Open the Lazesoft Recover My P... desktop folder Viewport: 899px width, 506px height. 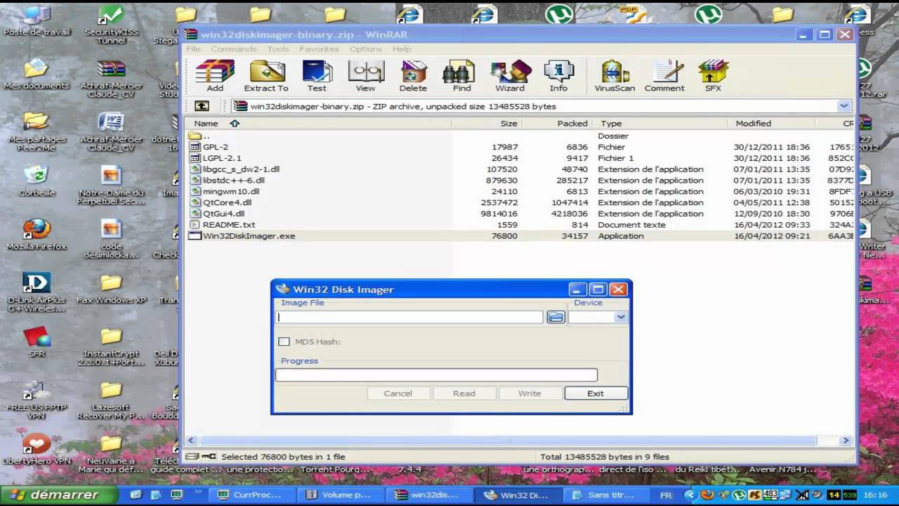pos(111,399)
